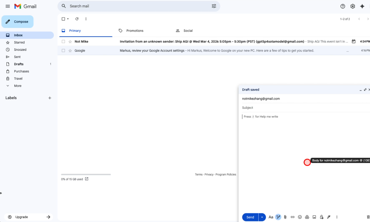Insert a signature with the pen icon
Image resolution: width=370 pixels, height=222 pixels.
[x=329, y=217]
